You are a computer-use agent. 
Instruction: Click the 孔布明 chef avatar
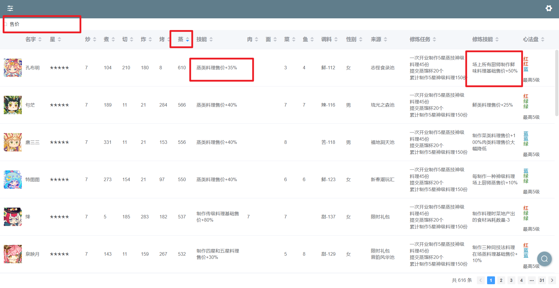(13, 68)
